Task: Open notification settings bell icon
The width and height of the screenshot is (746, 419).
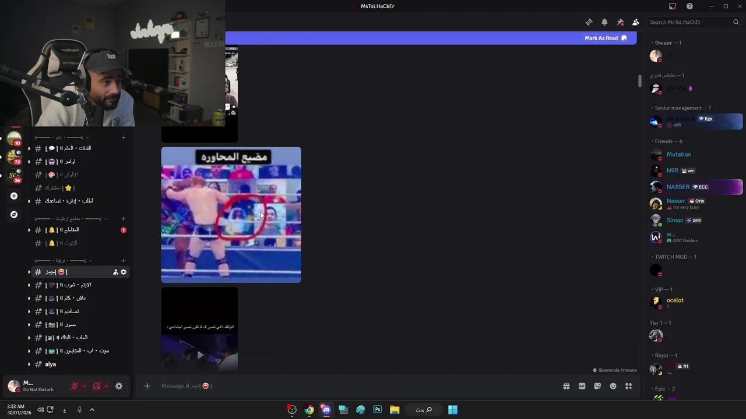Action: coord(604,22)
